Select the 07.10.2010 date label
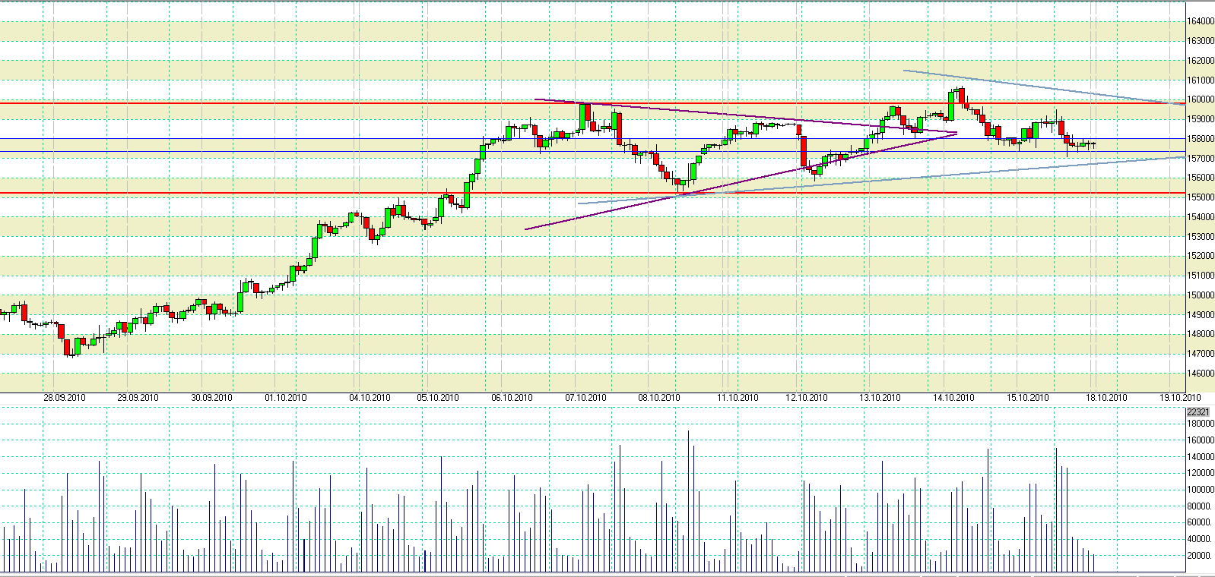The width and height of the screenshot is (1215, 577). [x=585, y=398]
